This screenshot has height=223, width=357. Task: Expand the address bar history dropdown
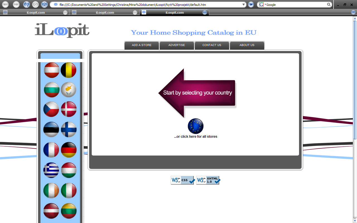click(244, 4)
